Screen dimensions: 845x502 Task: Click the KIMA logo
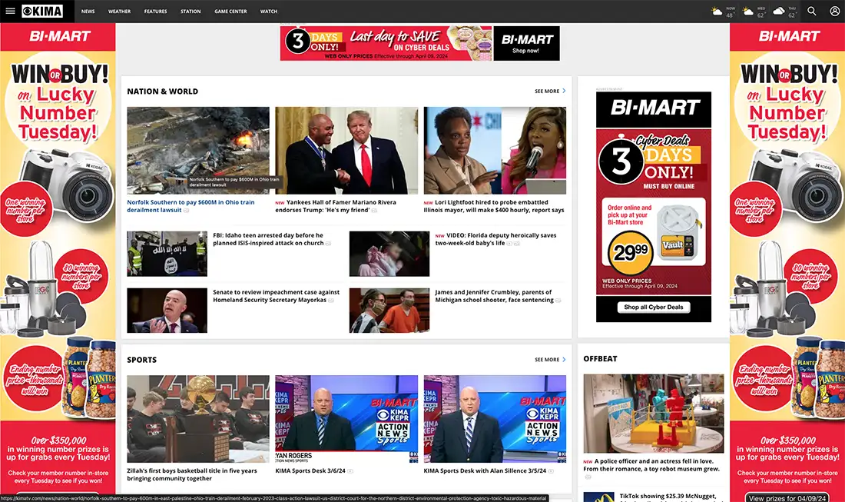42,11
